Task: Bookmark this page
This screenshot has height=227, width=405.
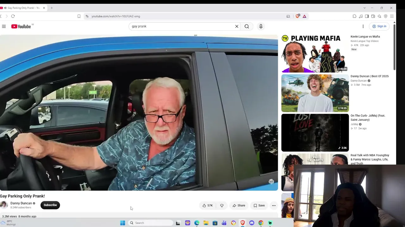Action: point(79,16)
